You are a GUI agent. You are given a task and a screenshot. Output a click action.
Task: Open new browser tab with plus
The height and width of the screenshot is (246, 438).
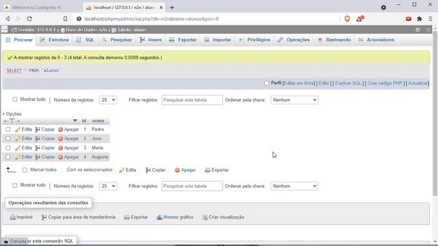coord(172,8)
